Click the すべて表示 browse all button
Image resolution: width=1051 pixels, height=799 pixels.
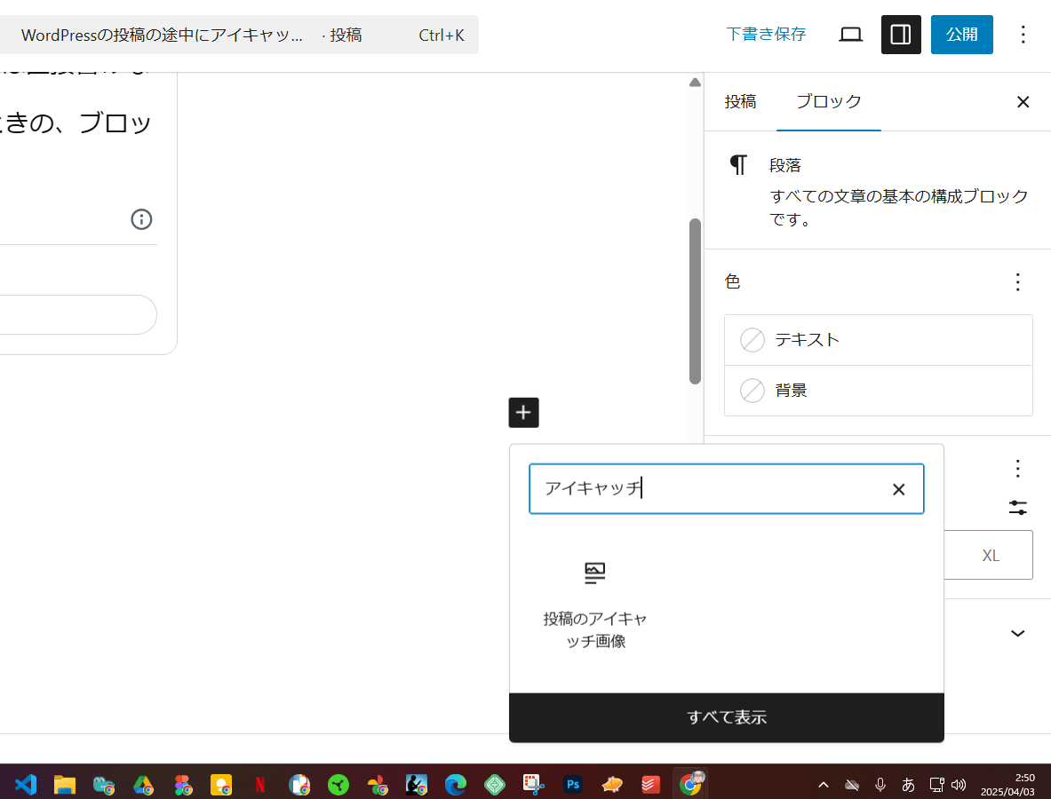[727, 717]
